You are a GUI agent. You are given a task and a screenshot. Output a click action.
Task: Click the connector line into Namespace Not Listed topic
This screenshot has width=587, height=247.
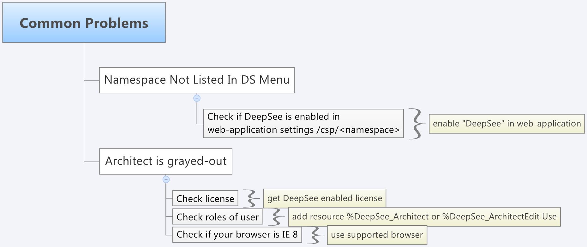pos(92,81)
